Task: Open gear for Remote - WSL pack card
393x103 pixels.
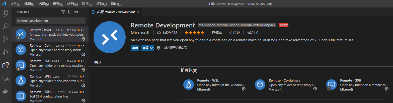Action: pyautogui.click(x=244, y=89)
